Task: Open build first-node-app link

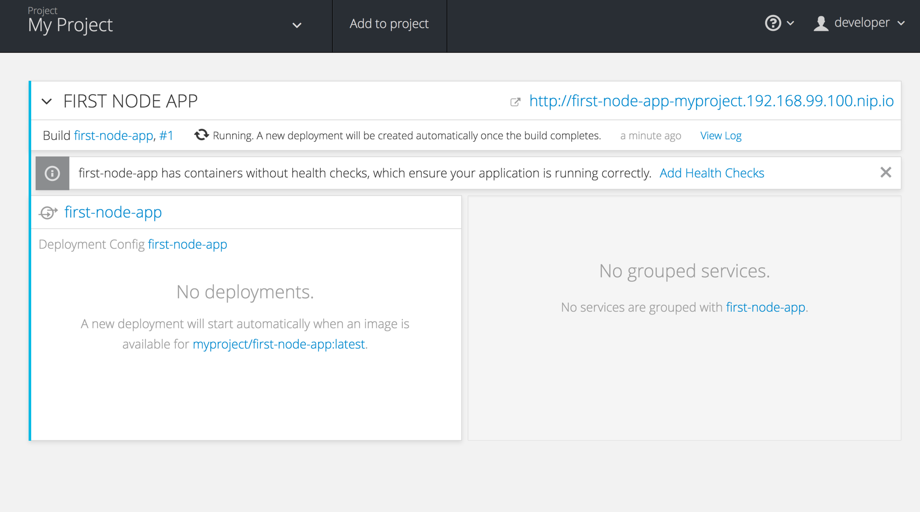Action: (x=113, y=135)
